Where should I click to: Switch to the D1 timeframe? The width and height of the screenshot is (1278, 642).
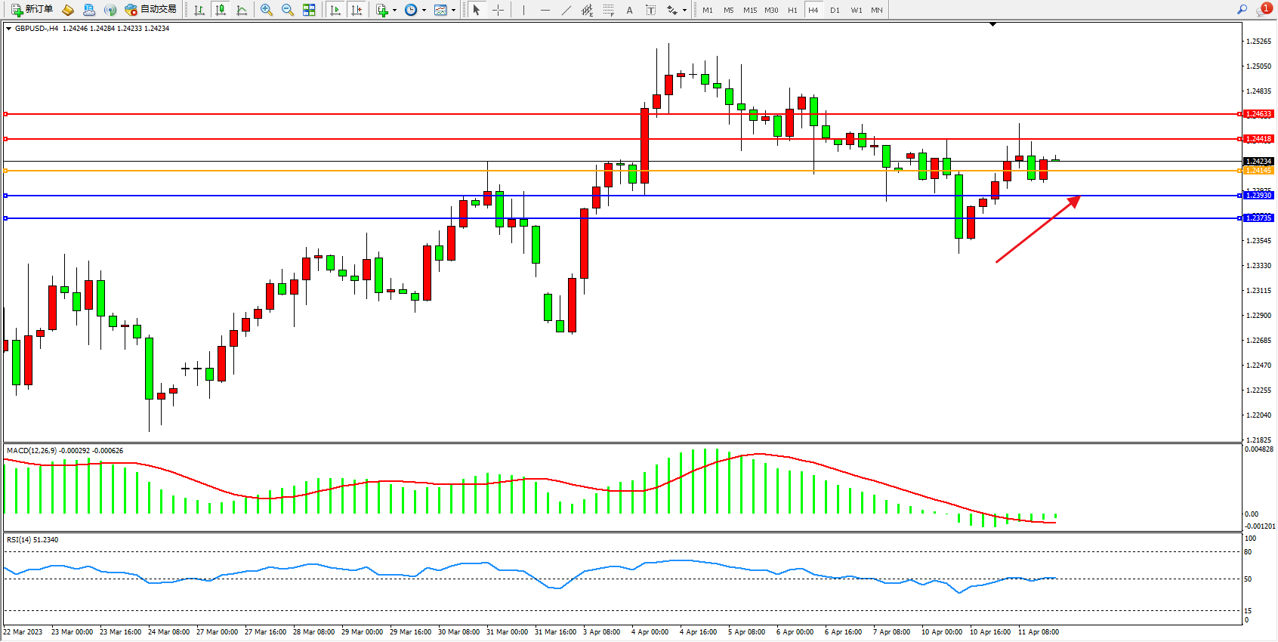pyautogui.click(x=835, y=10)
